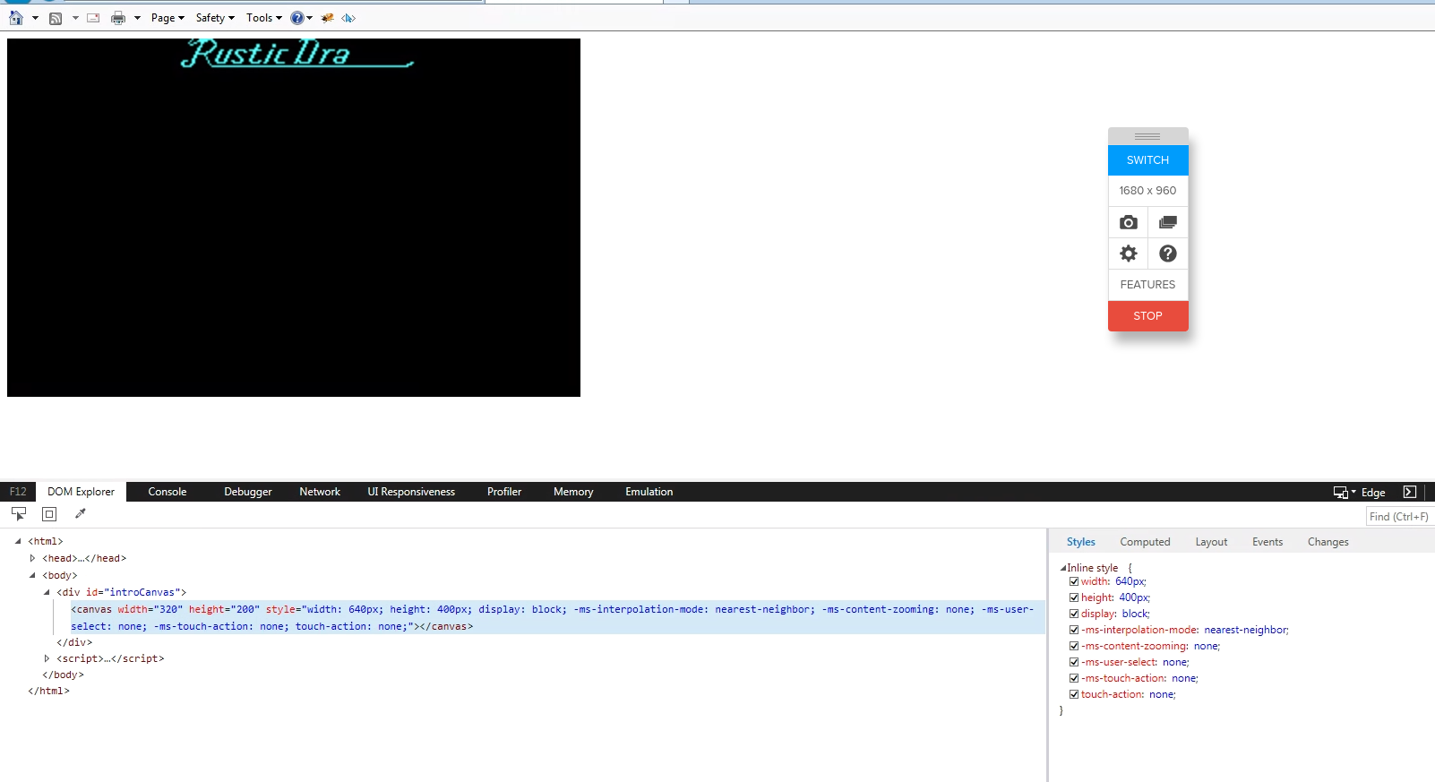Screen dimensions: 1435x782
Task: Click the stacked layers icon in floating panel
Action: (1168, 222)
